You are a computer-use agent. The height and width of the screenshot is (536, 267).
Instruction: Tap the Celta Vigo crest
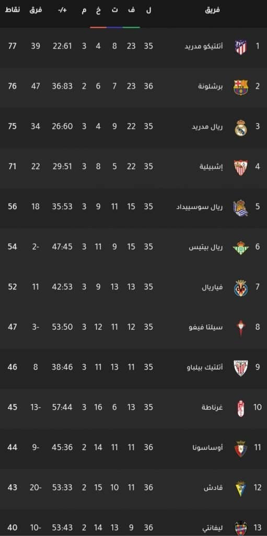(241, 328)
